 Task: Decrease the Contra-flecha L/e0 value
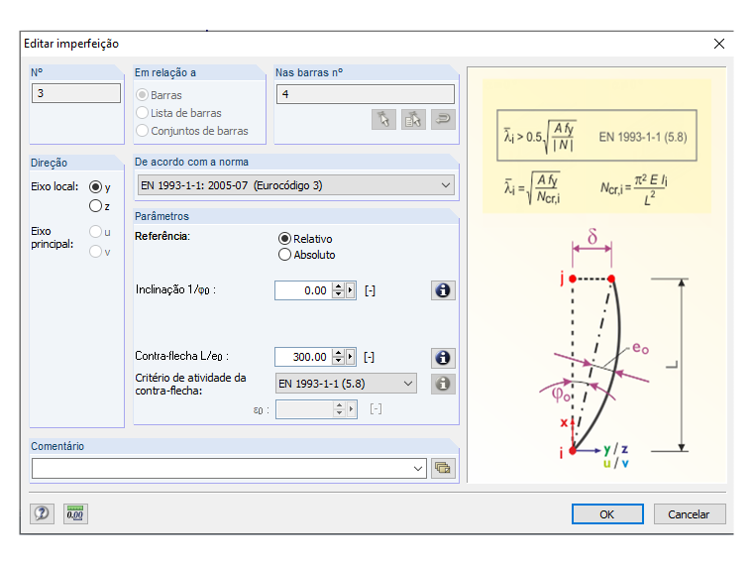click(x=339, y=361)
